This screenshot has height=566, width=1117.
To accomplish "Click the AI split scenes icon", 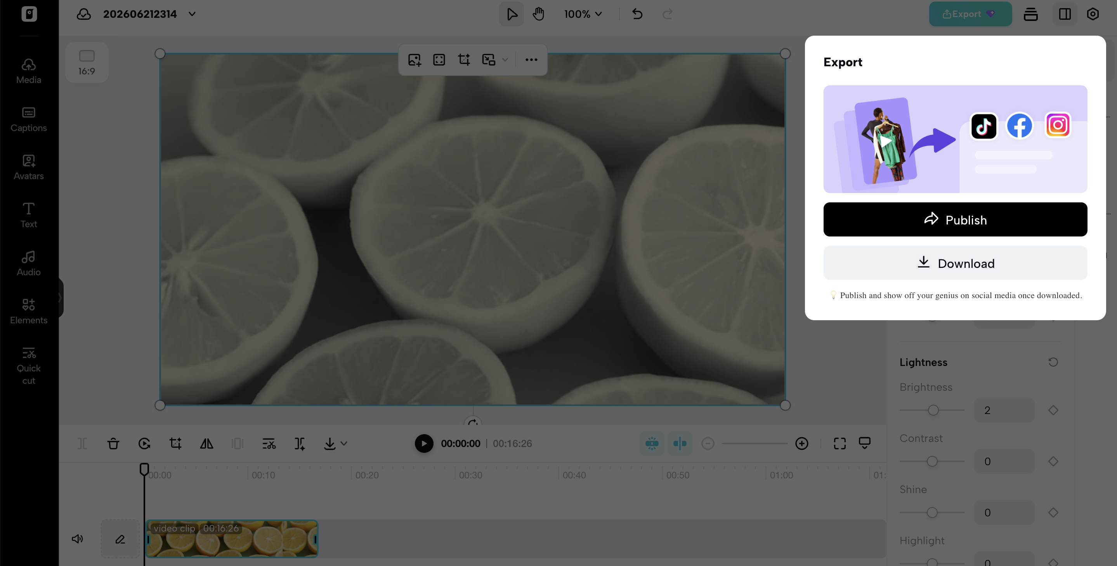I will click(300, 443).
